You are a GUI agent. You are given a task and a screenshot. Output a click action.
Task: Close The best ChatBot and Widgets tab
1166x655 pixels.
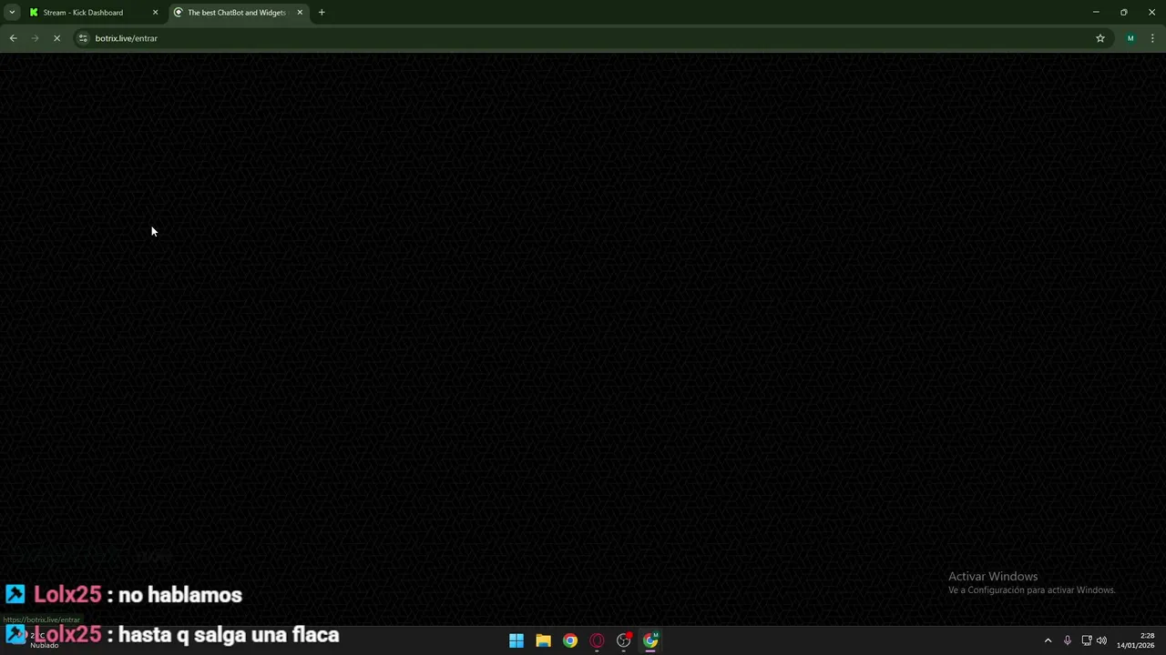(300, 13)
